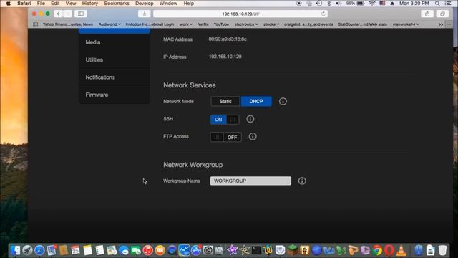Open Trash in the Dock
The image size is (458, 258).
(x=442, y=250)
